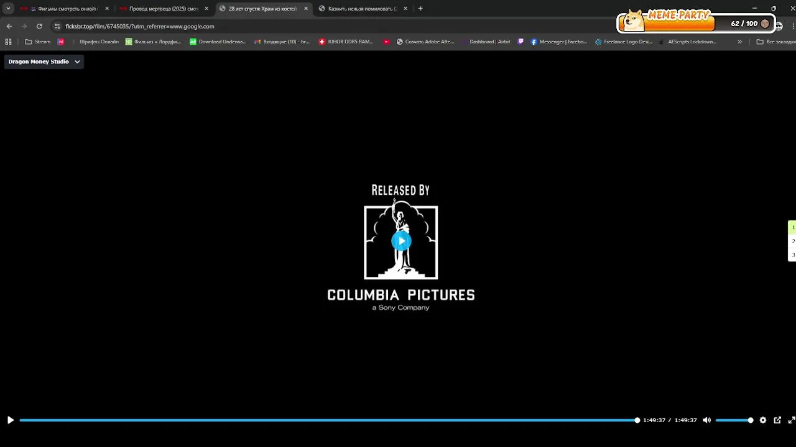
Task: Close the 'Казнить нельзя помиловать' tab
Action: coord(405,9)
